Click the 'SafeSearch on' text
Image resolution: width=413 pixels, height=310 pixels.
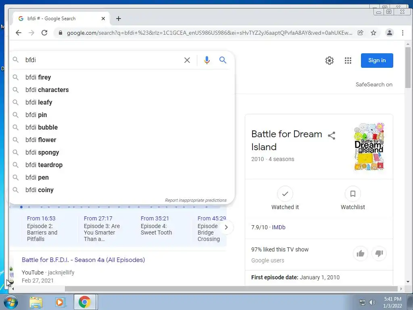pyautogui.click(x=374, y=85)
